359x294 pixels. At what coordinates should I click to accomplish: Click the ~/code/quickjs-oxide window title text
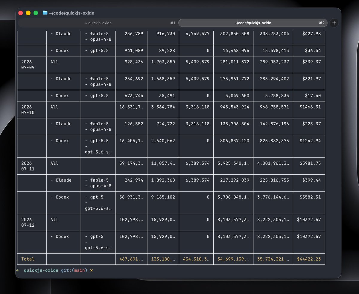pos(72,13)
